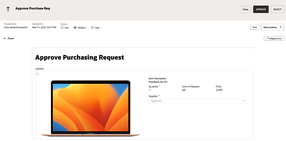Click the ProcurementProcessV2 process name
This screenshot has width=286, height=141.
tap(16, 27)
